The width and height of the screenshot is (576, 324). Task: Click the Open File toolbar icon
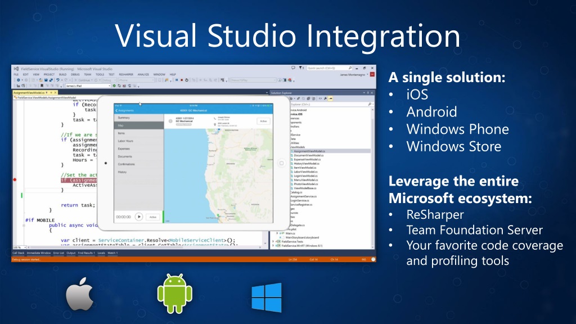40,80
